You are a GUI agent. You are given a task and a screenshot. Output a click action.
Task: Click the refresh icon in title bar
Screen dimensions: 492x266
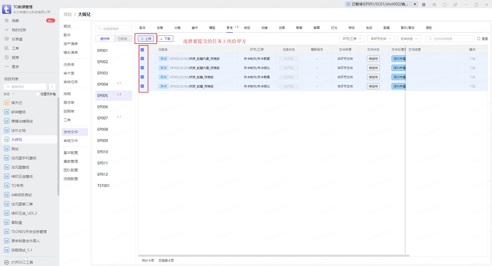[x=445, y=5]
